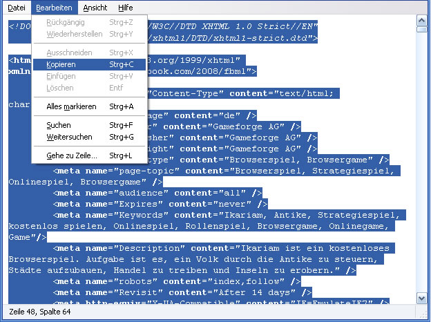Click text 'ook.com/2008/fbml">'
The width and height of the screenshot is (431, 322).
[x=204, y=71]
